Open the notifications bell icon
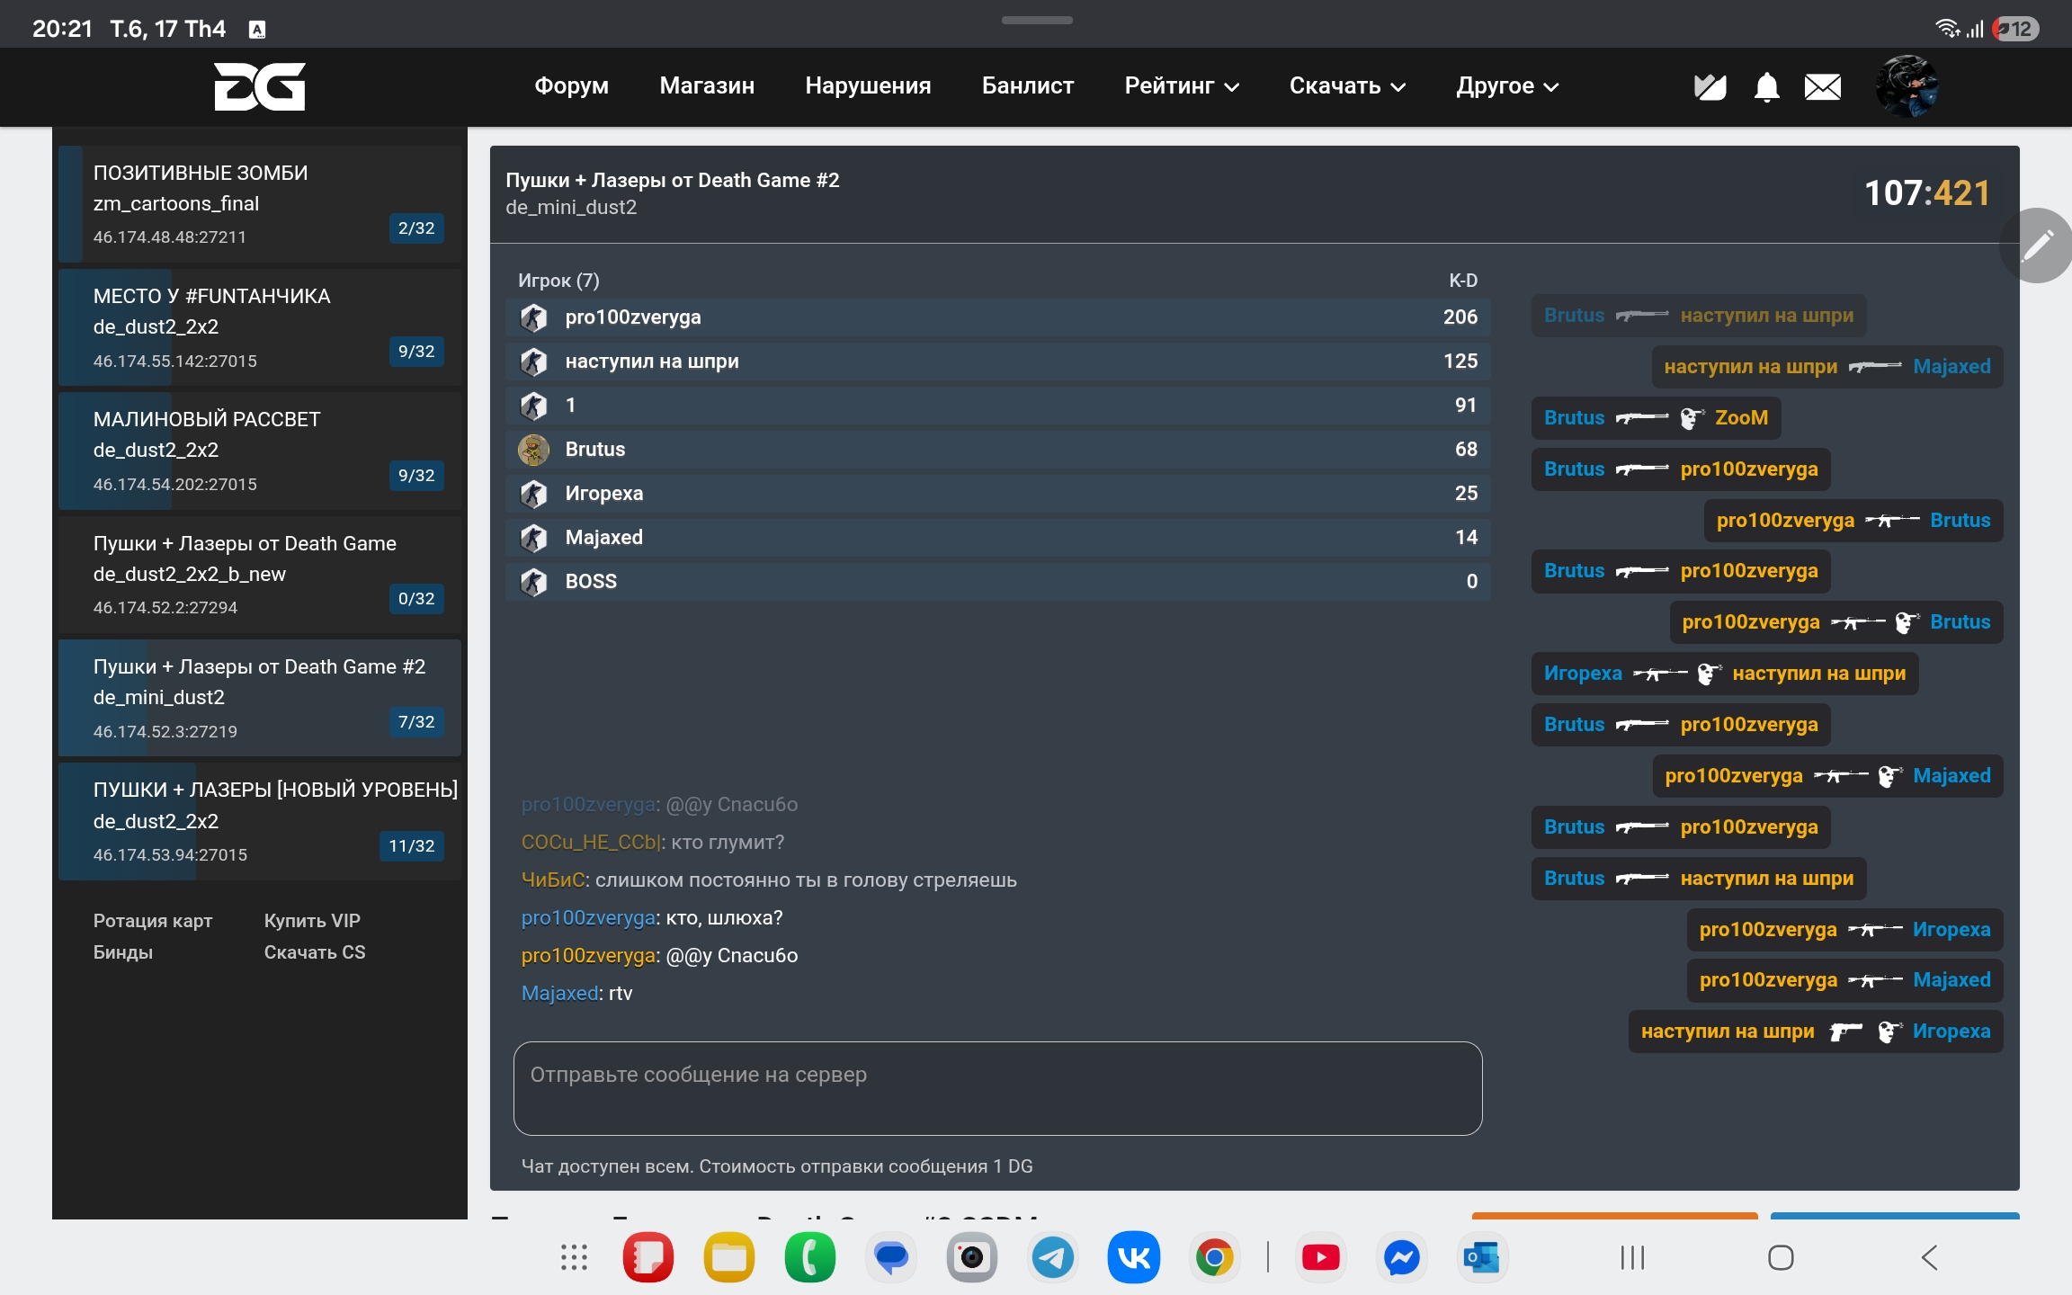 [1766, 87]
